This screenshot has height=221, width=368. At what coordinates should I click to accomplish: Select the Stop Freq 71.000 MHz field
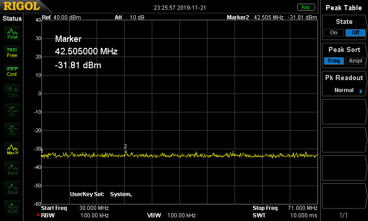click(x=285, y=208)
